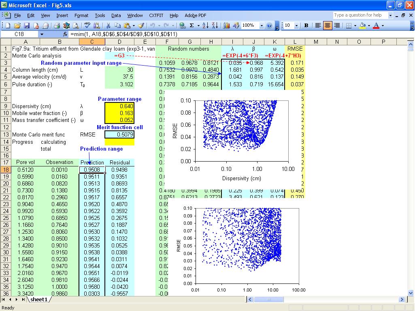This screenshot has width=415, height=311.
Task: Toggle center alignment
Action: click(328, 26)
